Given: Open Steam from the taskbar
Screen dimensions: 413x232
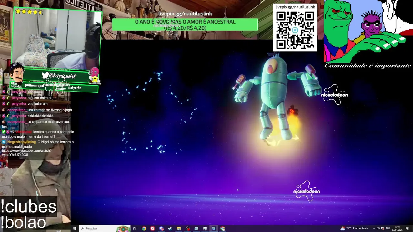Looking at the screenshot, I should click(x=170, y=228).
